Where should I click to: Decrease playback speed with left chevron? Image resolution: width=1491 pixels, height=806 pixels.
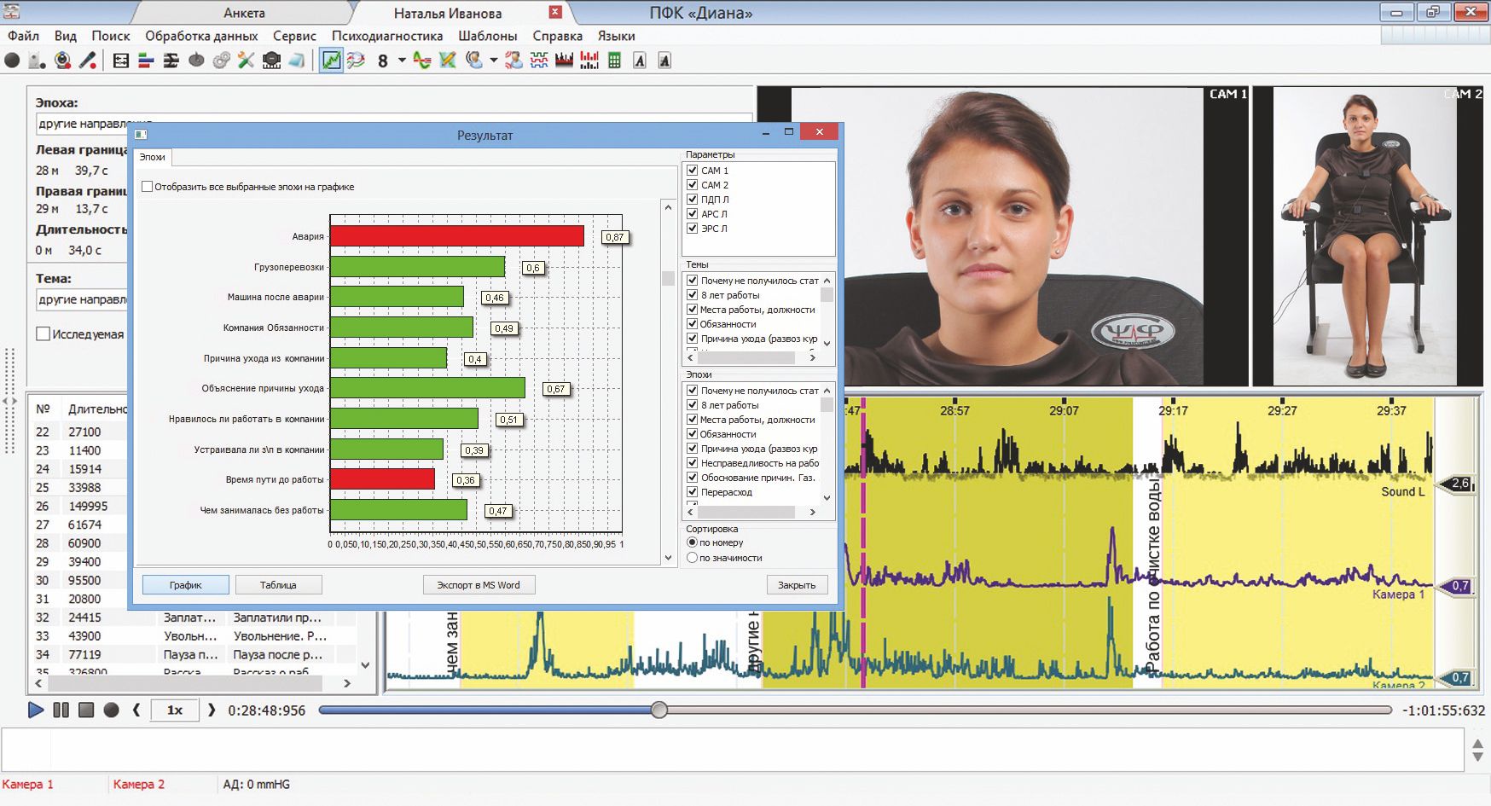pos(136,710)
